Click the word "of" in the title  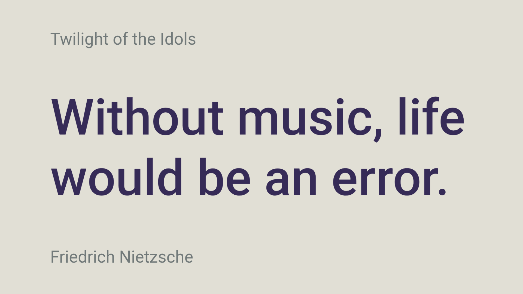(x=121, y=39)
